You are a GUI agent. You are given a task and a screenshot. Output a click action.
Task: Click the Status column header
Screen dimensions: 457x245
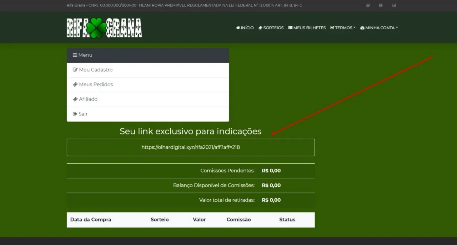pos(287,220)
